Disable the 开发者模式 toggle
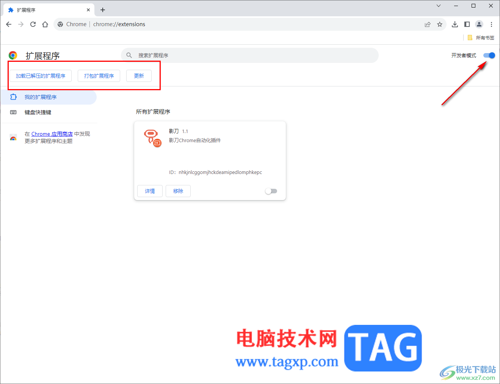 [489, 55]
